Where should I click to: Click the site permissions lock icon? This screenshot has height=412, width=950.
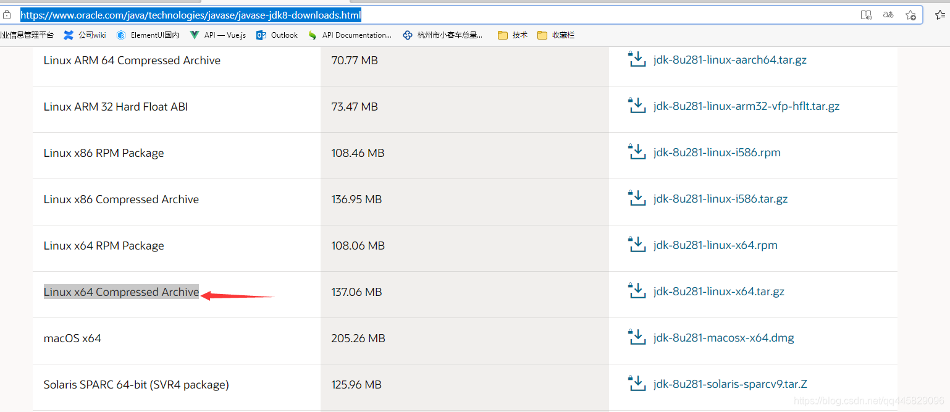(6, 15)
